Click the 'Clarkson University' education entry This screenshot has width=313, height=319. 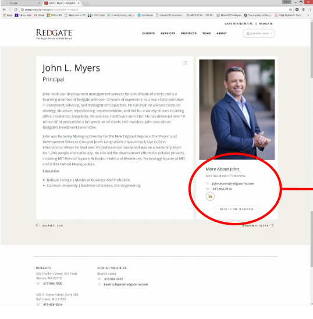click(x=94, y=186)
